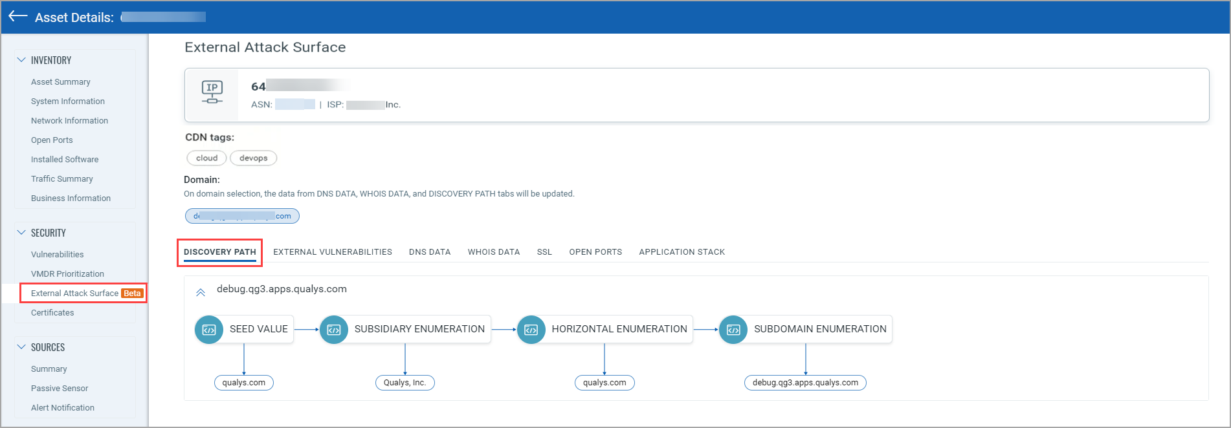Click the SEED VALUE label
1231x428 pixels.
pyautogui.click(x=259, y=329)
